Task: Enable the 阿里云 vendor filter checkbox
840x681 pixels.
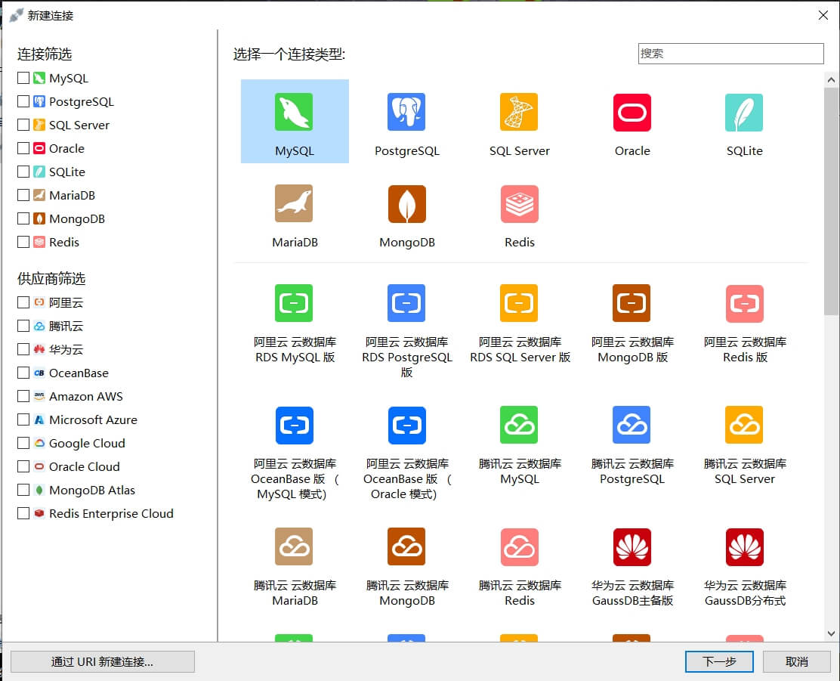Action: (23, 302)
